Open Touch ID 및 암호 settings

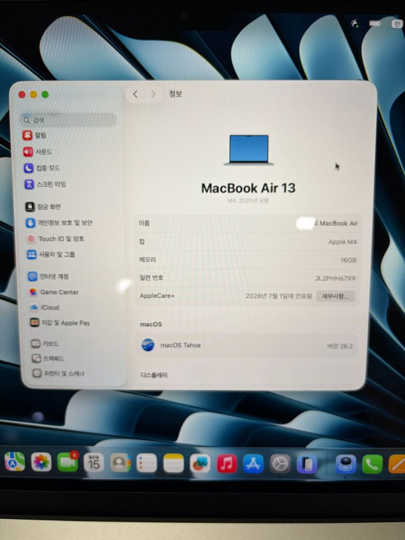point(56,238)
